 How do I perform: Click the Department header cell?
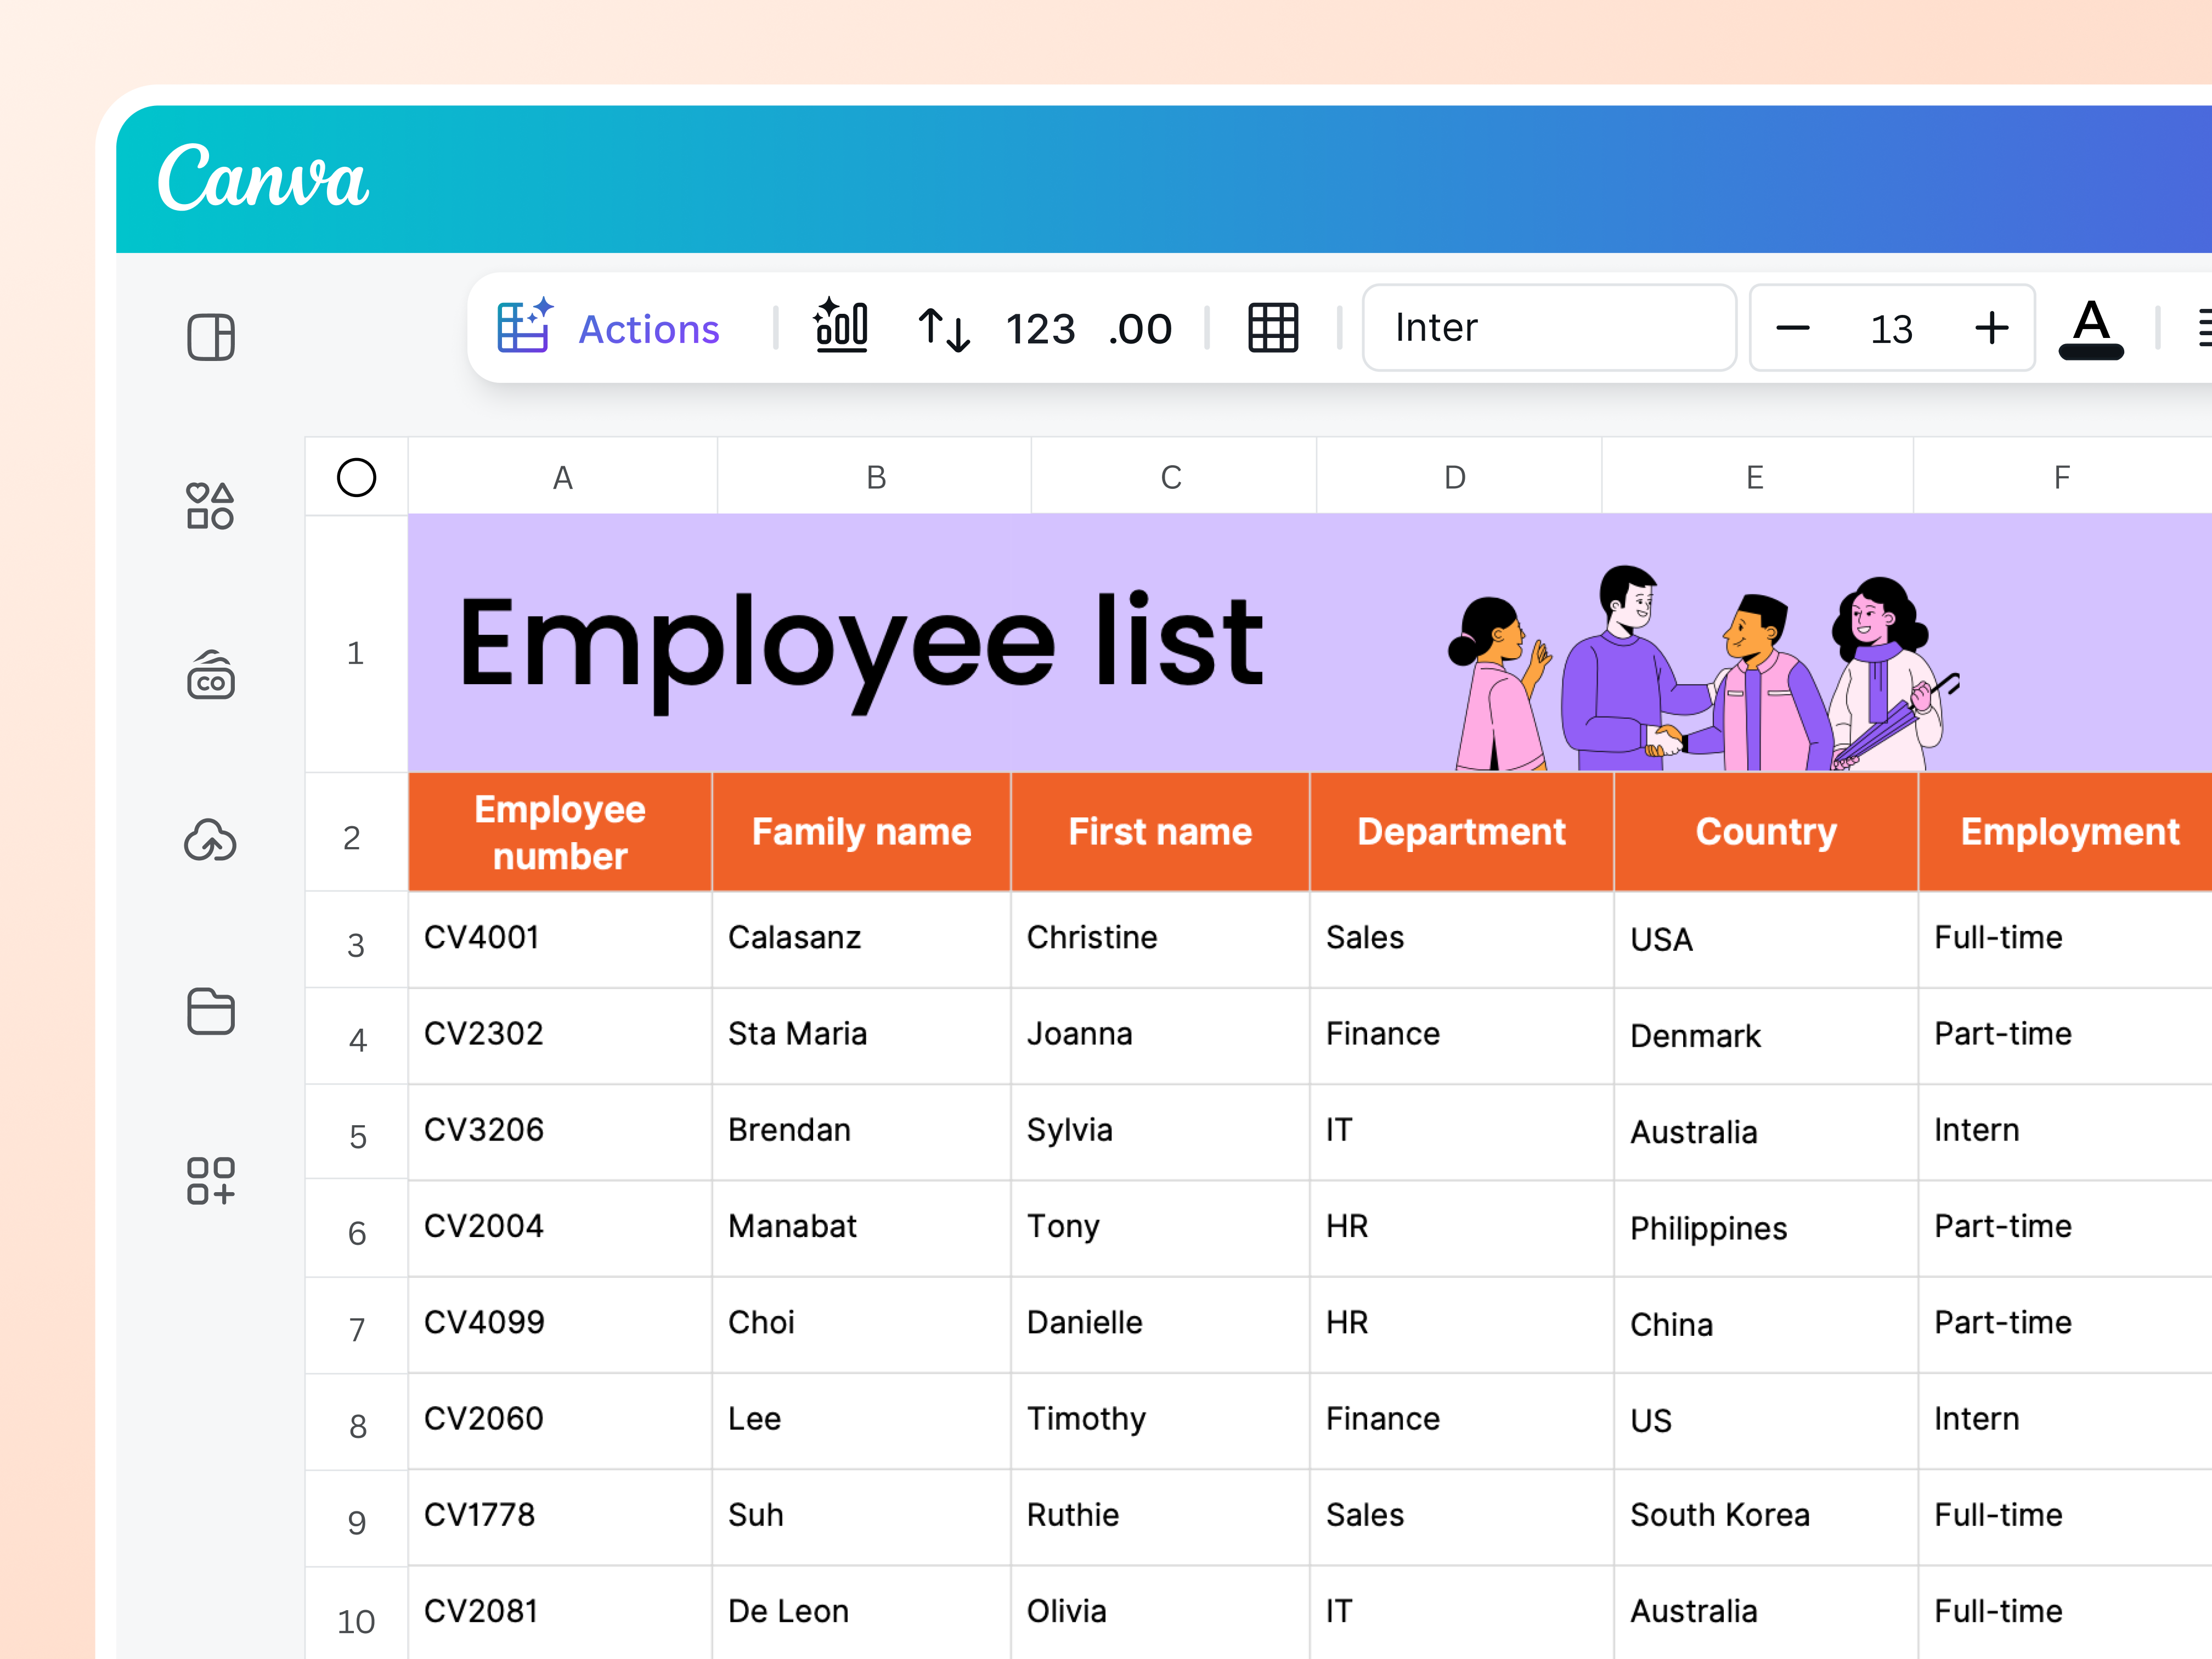click(1461, 832)
